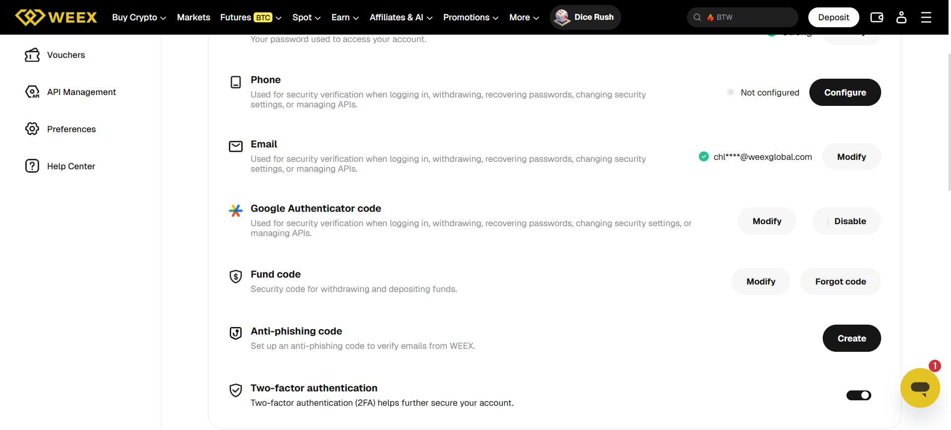951x430 pixels.
Task: Modify the Google Authenticator code
Action: 767,221
